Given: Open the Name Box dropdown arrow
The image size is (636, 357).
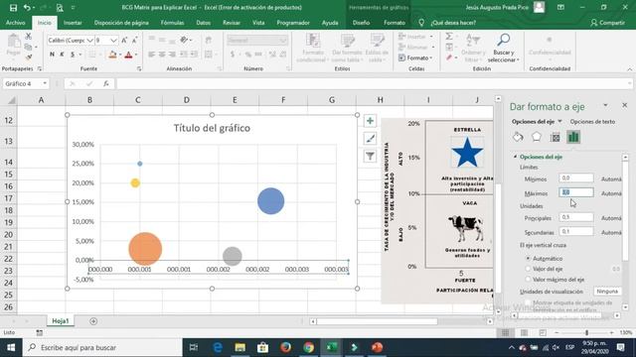Looking at the screenshot, I should pos(45,83).
